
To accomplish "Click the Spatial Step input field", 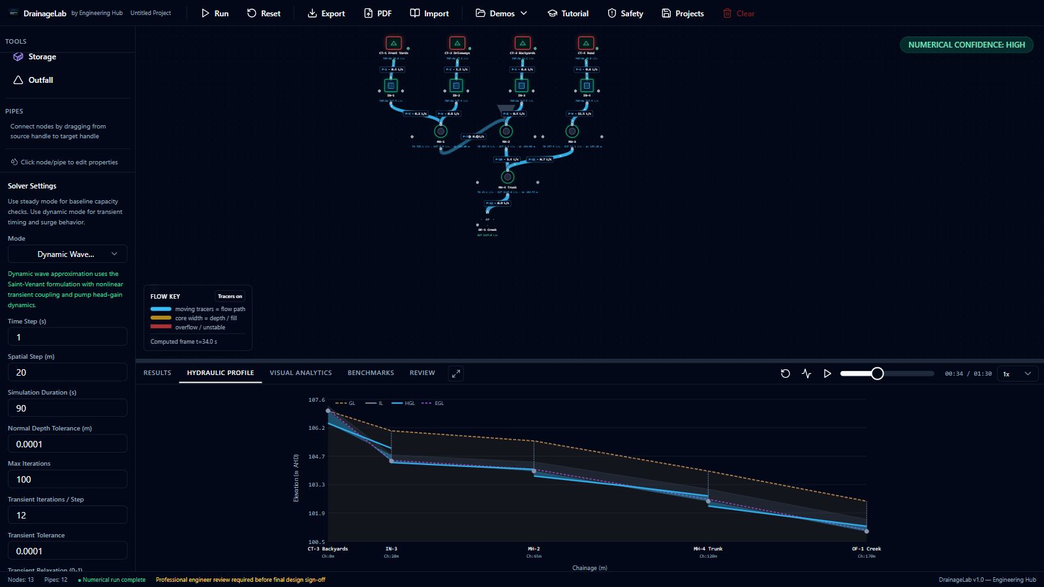I will click(x=67, y=372).
